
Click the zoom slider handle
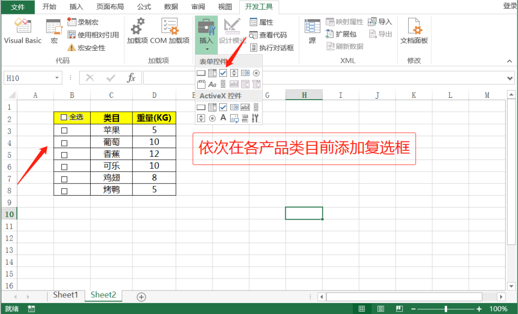446,309
